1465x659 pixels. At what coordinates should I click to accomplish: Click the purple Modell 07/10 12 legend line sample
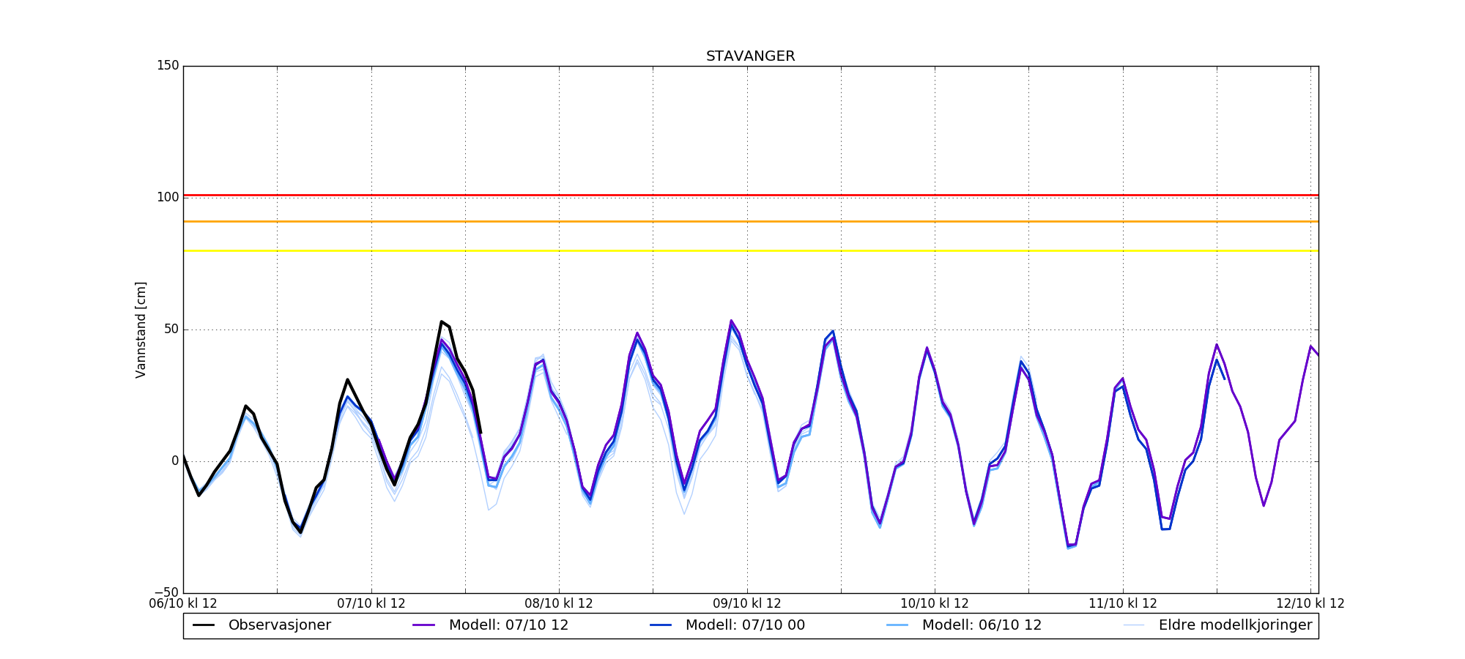424,625
